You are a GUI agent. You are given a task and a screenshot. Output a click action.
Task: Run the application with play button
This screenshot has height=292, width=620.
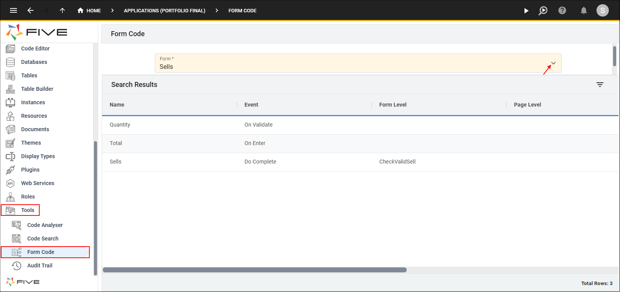pyautogui.click(x=526, y=10)
